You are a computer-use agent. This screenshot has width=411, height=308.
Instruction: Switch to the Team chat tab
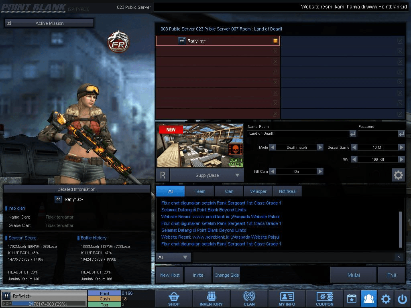point(200,191)
